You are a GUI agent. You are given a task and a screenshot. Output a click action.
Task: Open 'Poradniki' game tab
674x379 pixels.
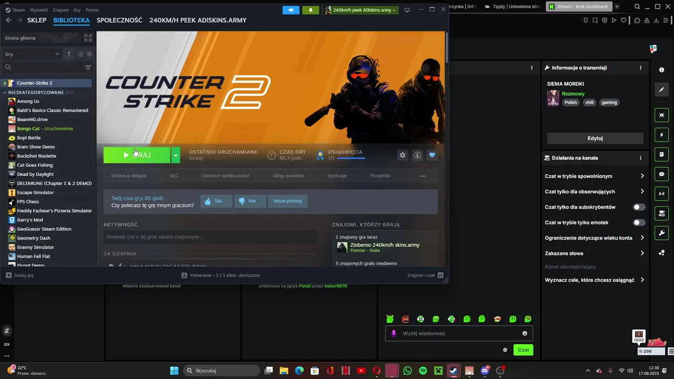click(380, 176)
